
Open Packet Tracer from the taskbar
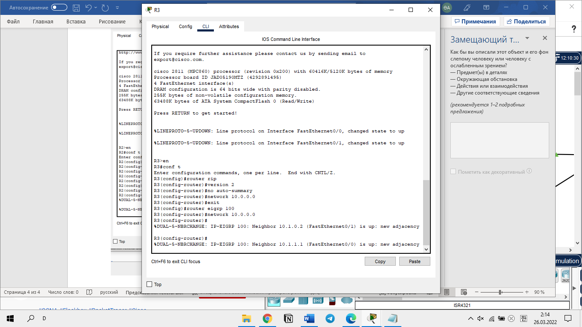pyautogui.click(x=372, y=318)
